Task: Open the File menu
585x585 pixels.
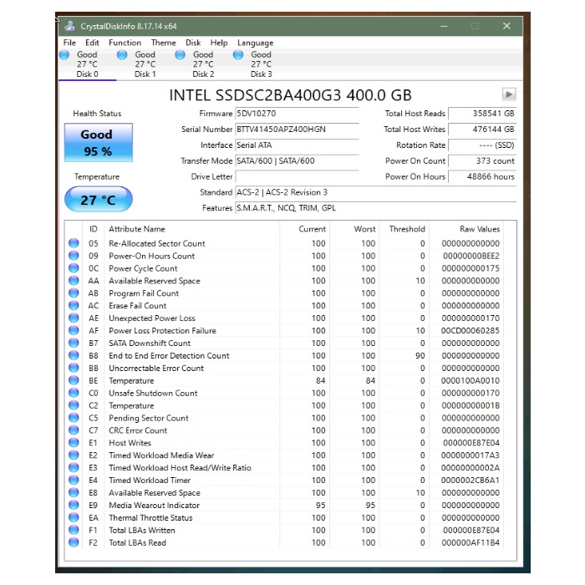Action: pyautogui.click(x=69, y=43)
